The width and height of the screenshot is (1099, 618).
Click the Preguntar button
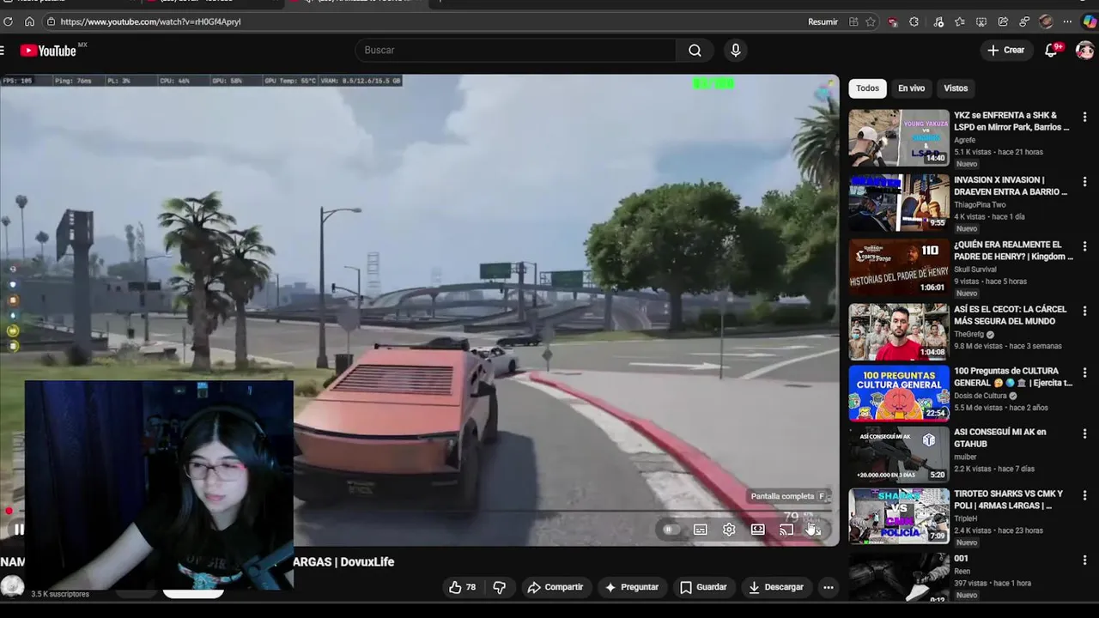(x=631, y=587)
